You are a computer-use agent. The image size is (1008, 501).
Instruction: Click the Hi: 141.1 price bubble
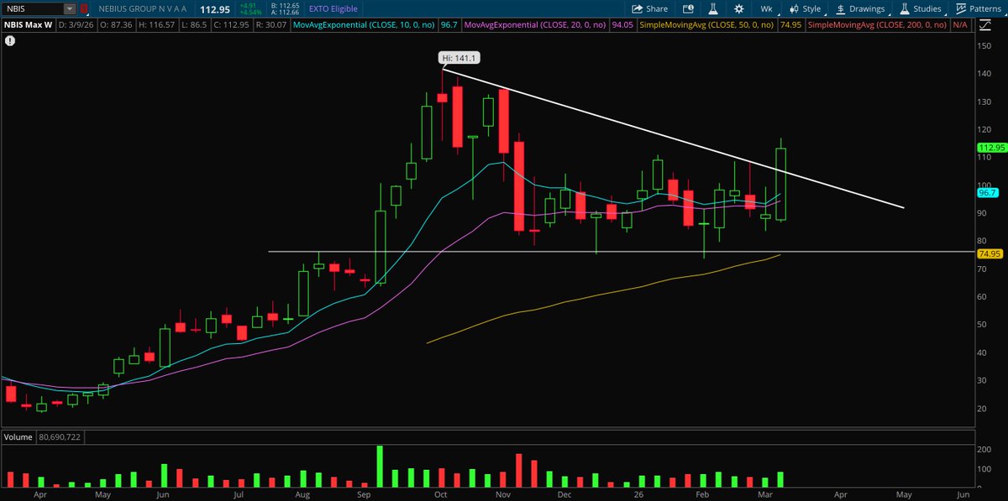pos(459,58)
